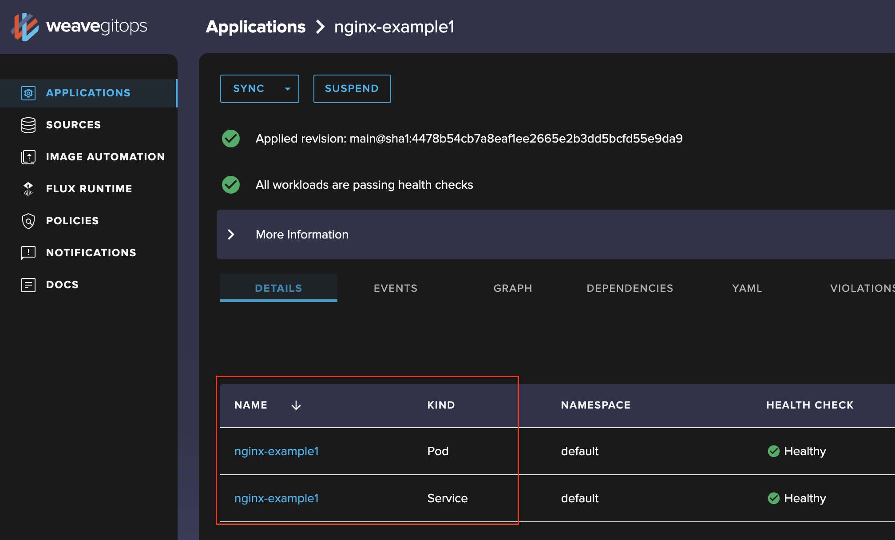Click the Policies shield icon

coord(28,221)
